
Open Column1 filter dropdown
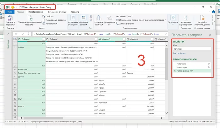43,39
